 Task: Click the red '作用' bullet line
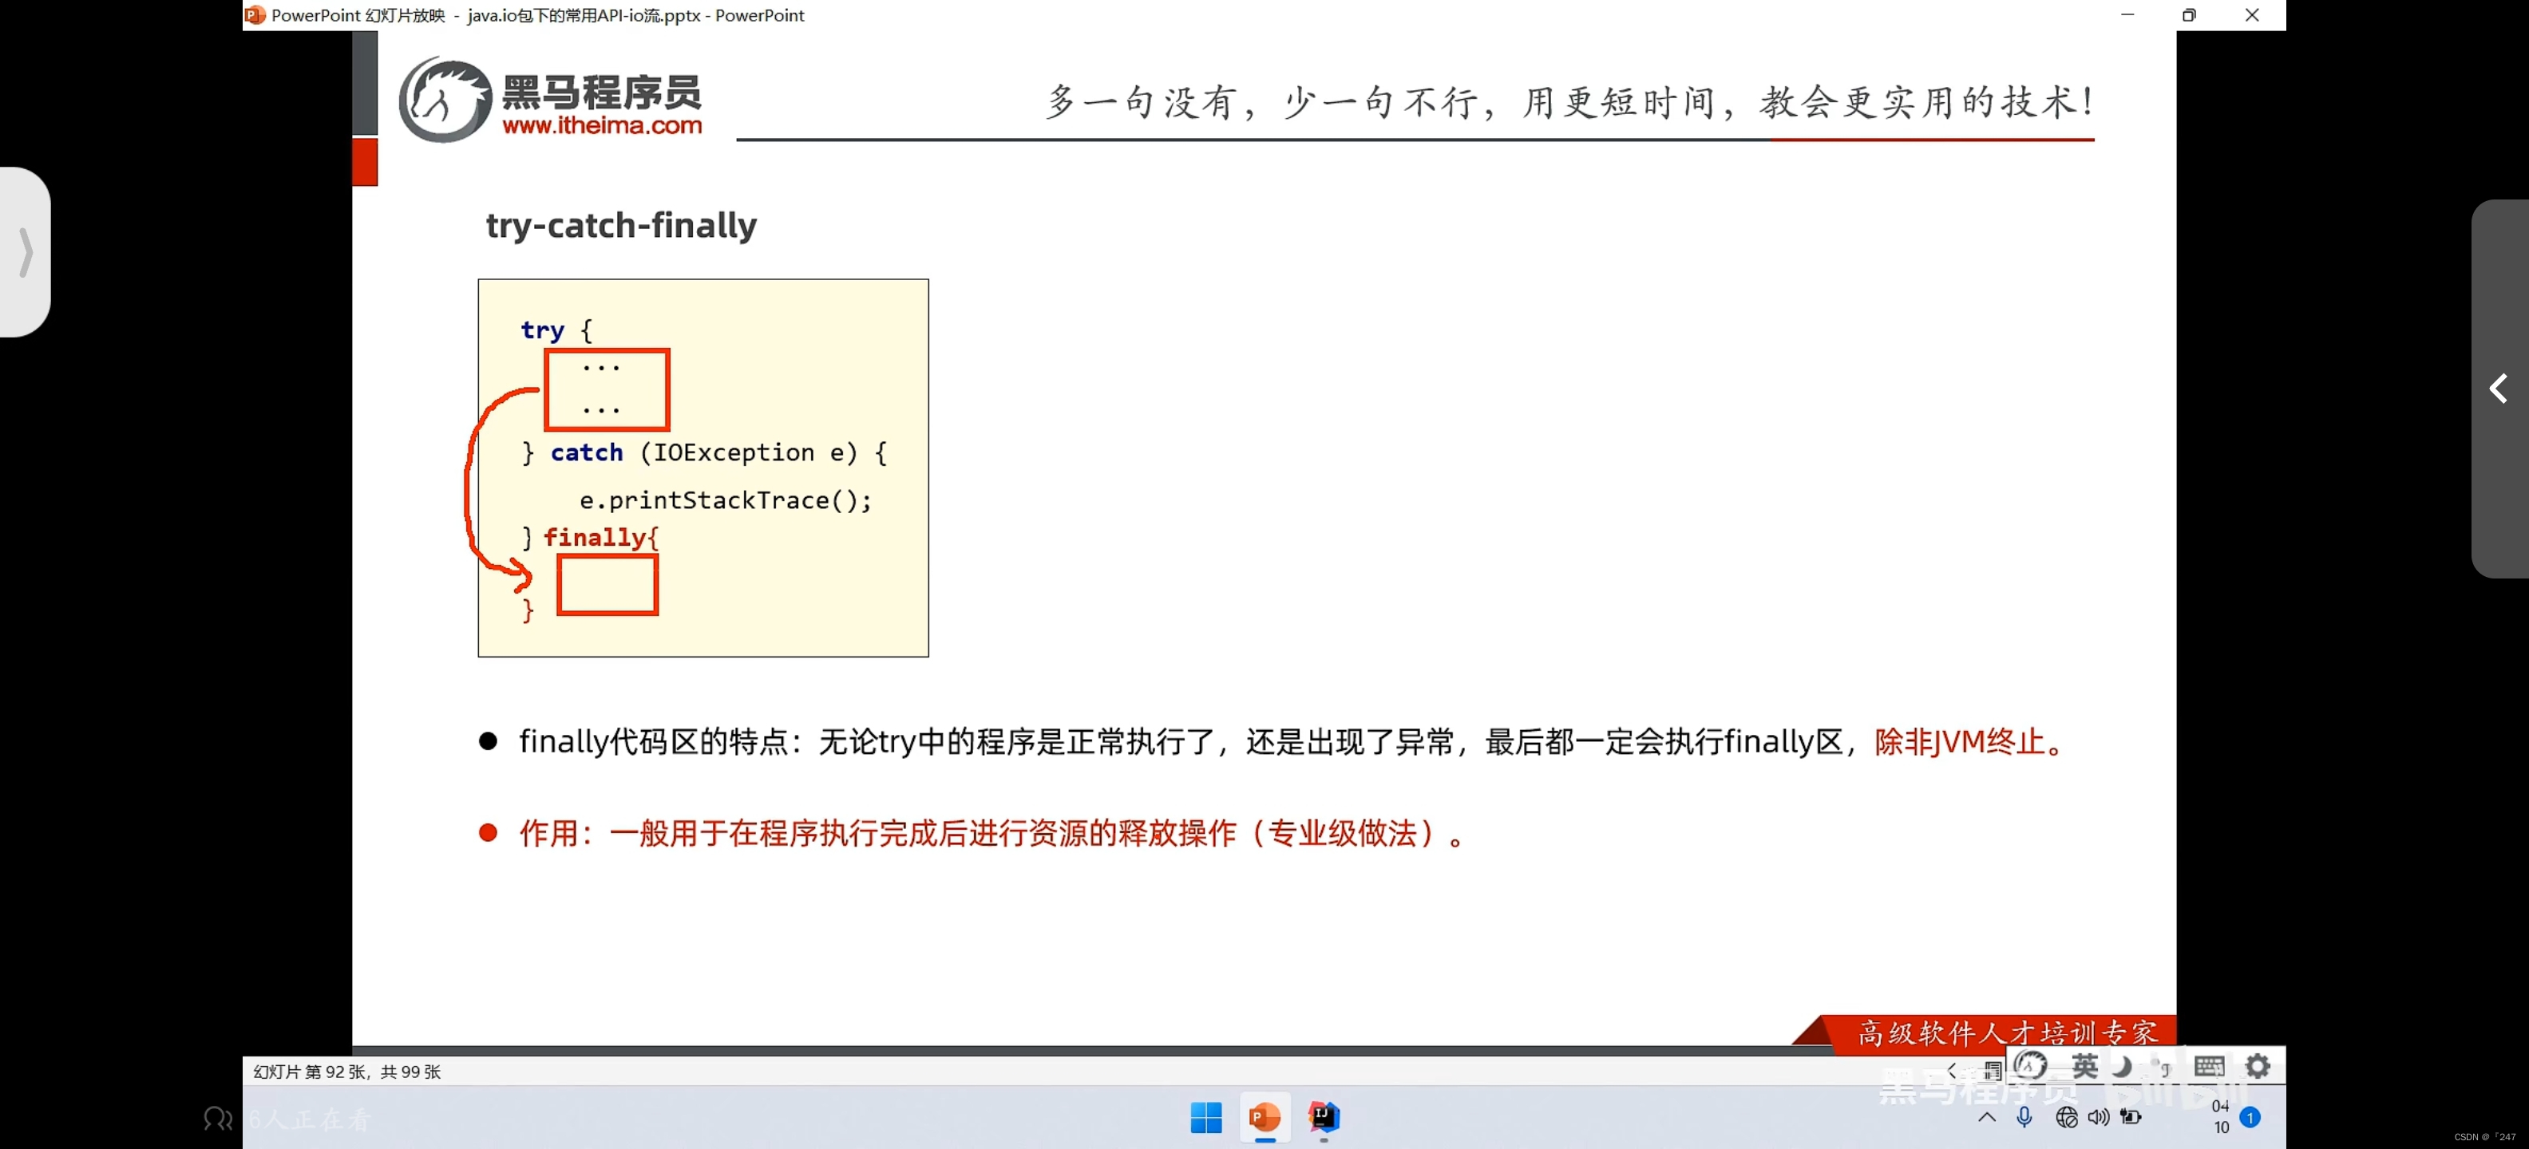991,833
